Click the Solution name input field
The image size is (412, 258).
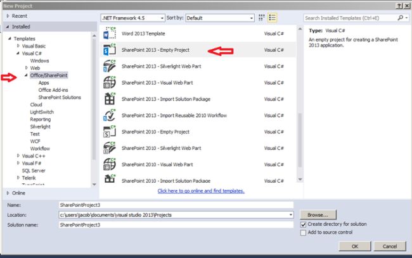176,224
